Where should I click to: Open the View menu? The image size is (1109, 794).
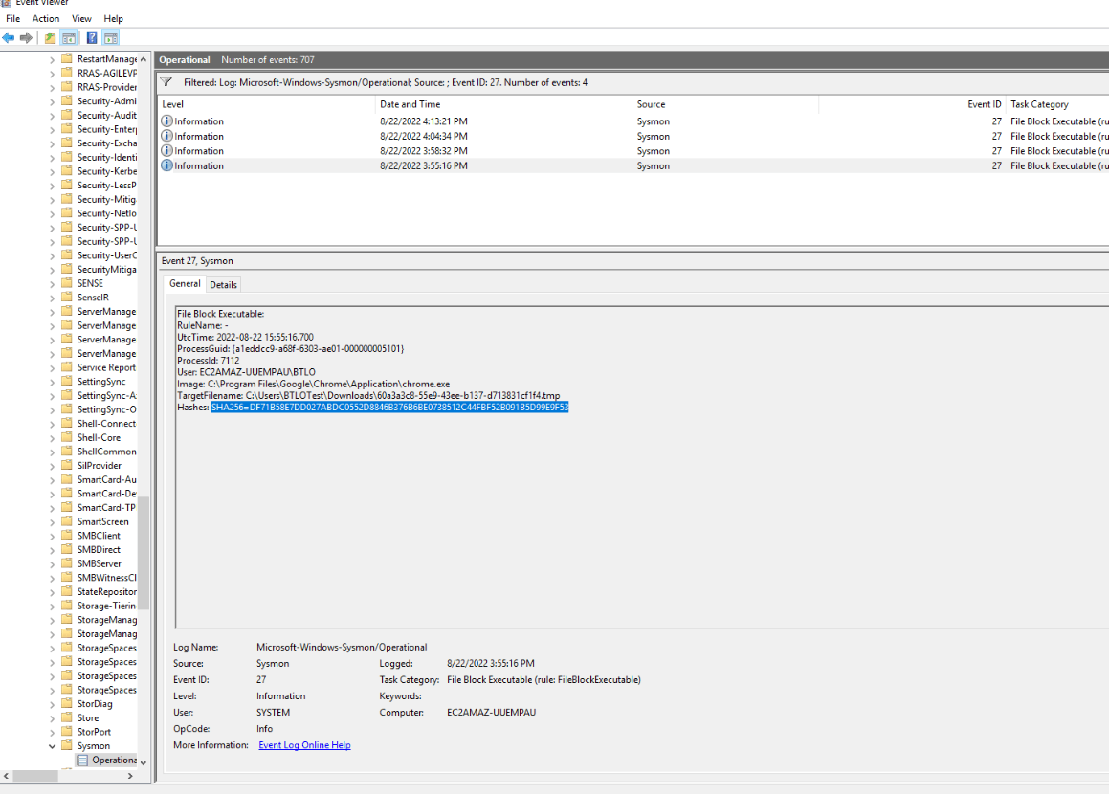coord(81,18)
